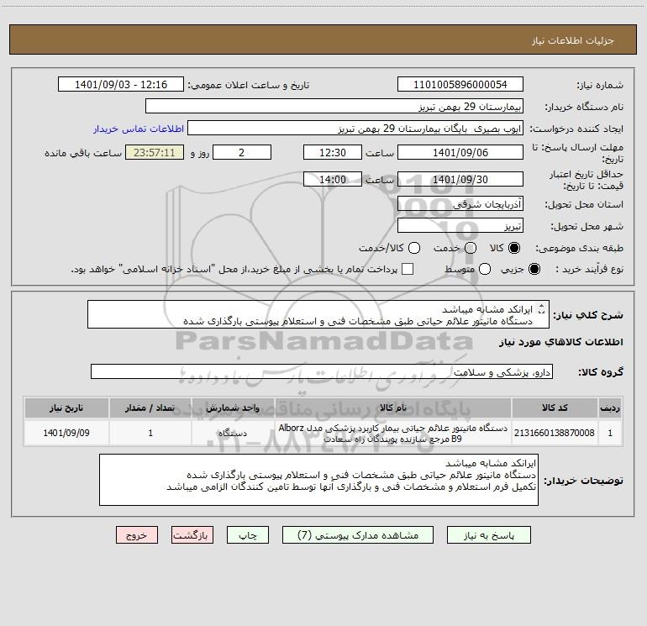Click the remaining time countdown 23:57:11
The height and width of the screenshot is (626, 647).
[155, 153]
